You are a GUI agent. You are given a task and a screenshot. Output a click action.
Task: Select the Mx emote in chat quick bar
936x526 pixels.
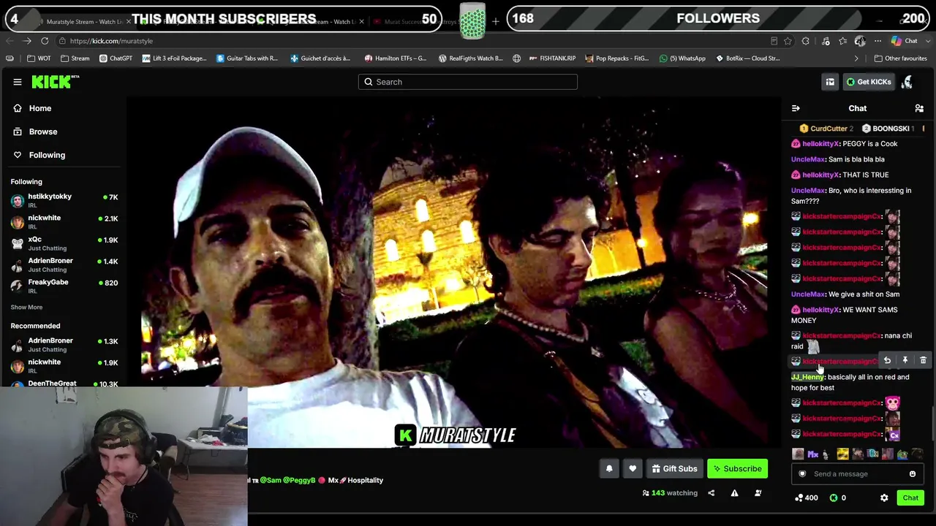[812, 454]
